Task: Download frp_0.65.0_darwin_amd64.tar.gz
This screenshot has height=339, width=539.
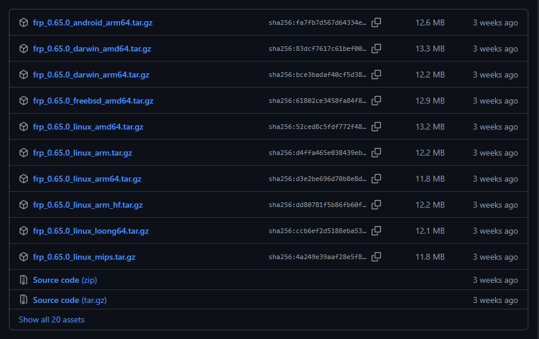Action: pyautogui.click(x=92, y=49)
